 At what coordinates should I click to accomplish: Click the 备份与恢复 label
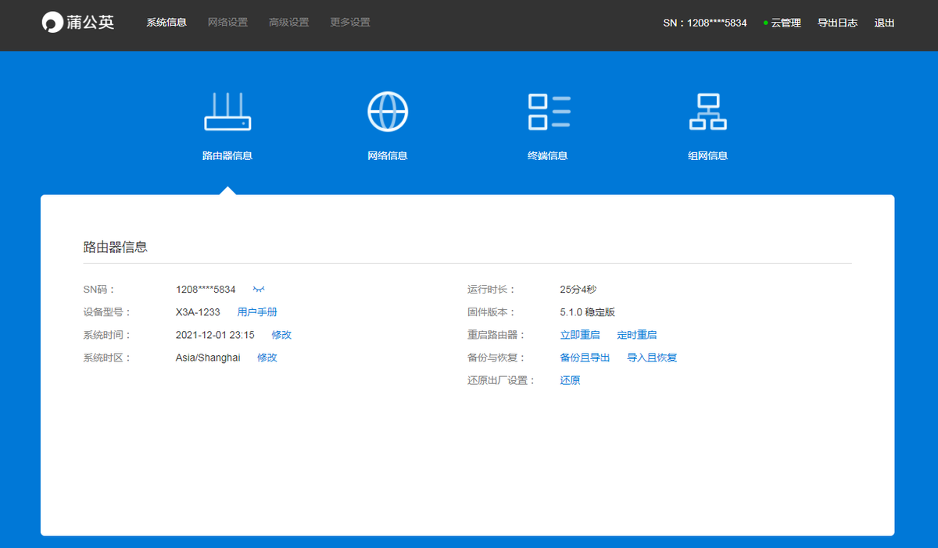coord(496,358)
